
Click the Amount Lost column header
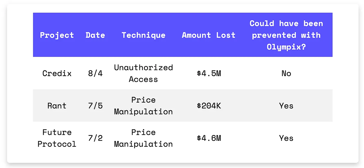(209, 35)
